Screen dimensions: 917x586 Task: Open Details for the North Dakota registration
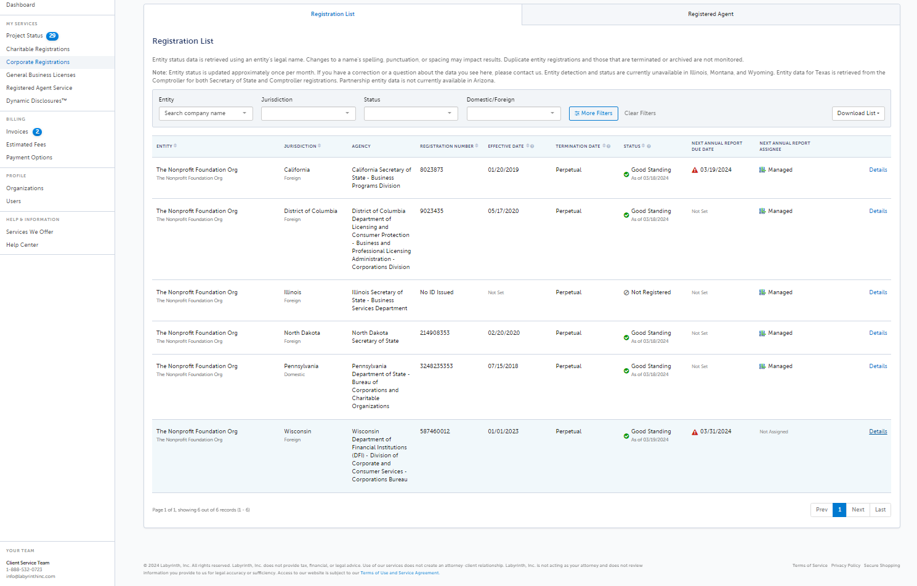tap(878, 333)
